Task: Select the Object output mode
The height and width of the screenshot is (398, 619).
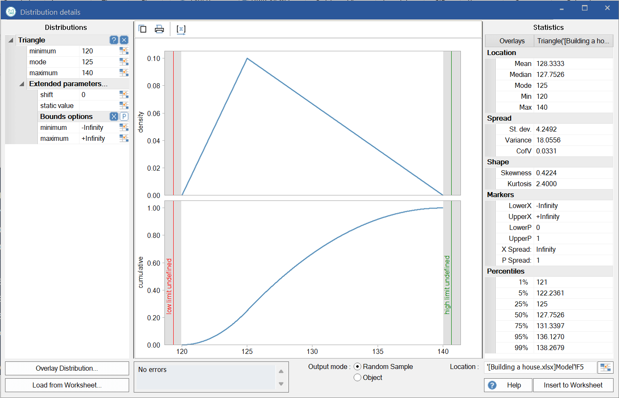Action: (x=357, y=377)
